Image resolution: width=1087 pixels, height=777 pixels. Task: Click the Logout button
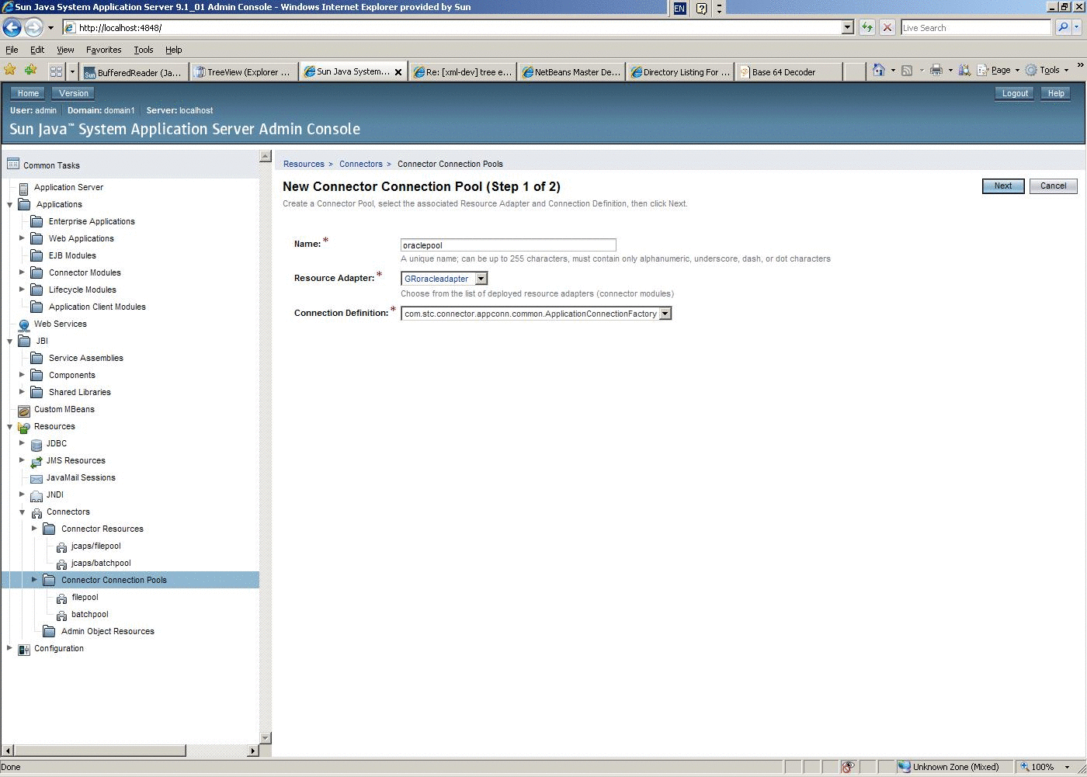[1015, 93]
